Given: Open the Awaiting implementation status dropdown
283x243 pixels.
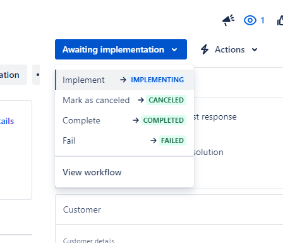Looking at the screenshot, I should pos(121,49).
